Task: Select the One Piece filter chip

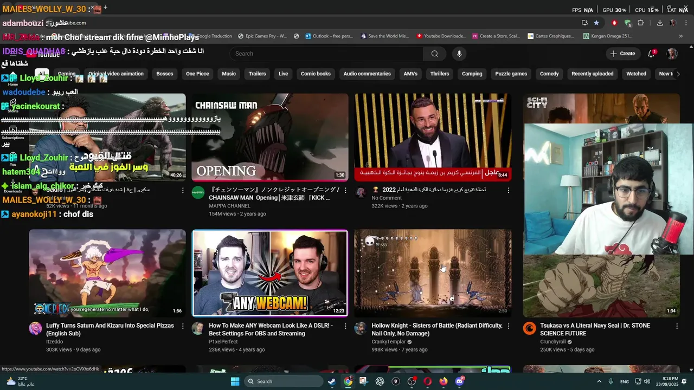Action: [197, 74]
